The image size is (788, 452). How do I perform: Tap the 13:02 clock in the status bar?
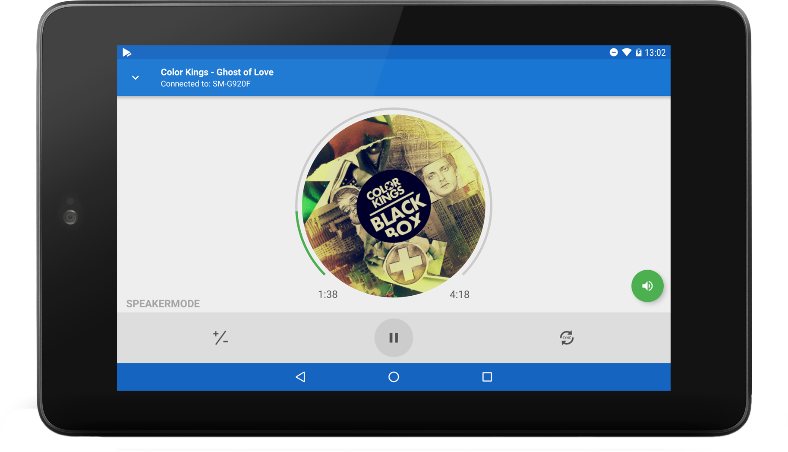pyautogui.click(x=655, y=53)
